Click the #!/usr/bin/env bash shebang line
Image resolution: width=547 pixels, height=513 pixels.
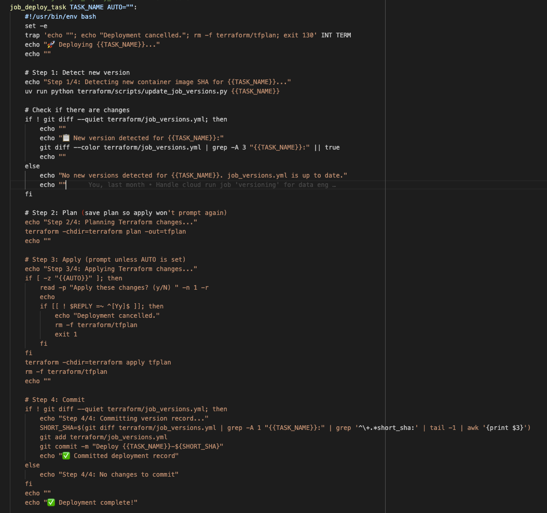pos(60,17)
